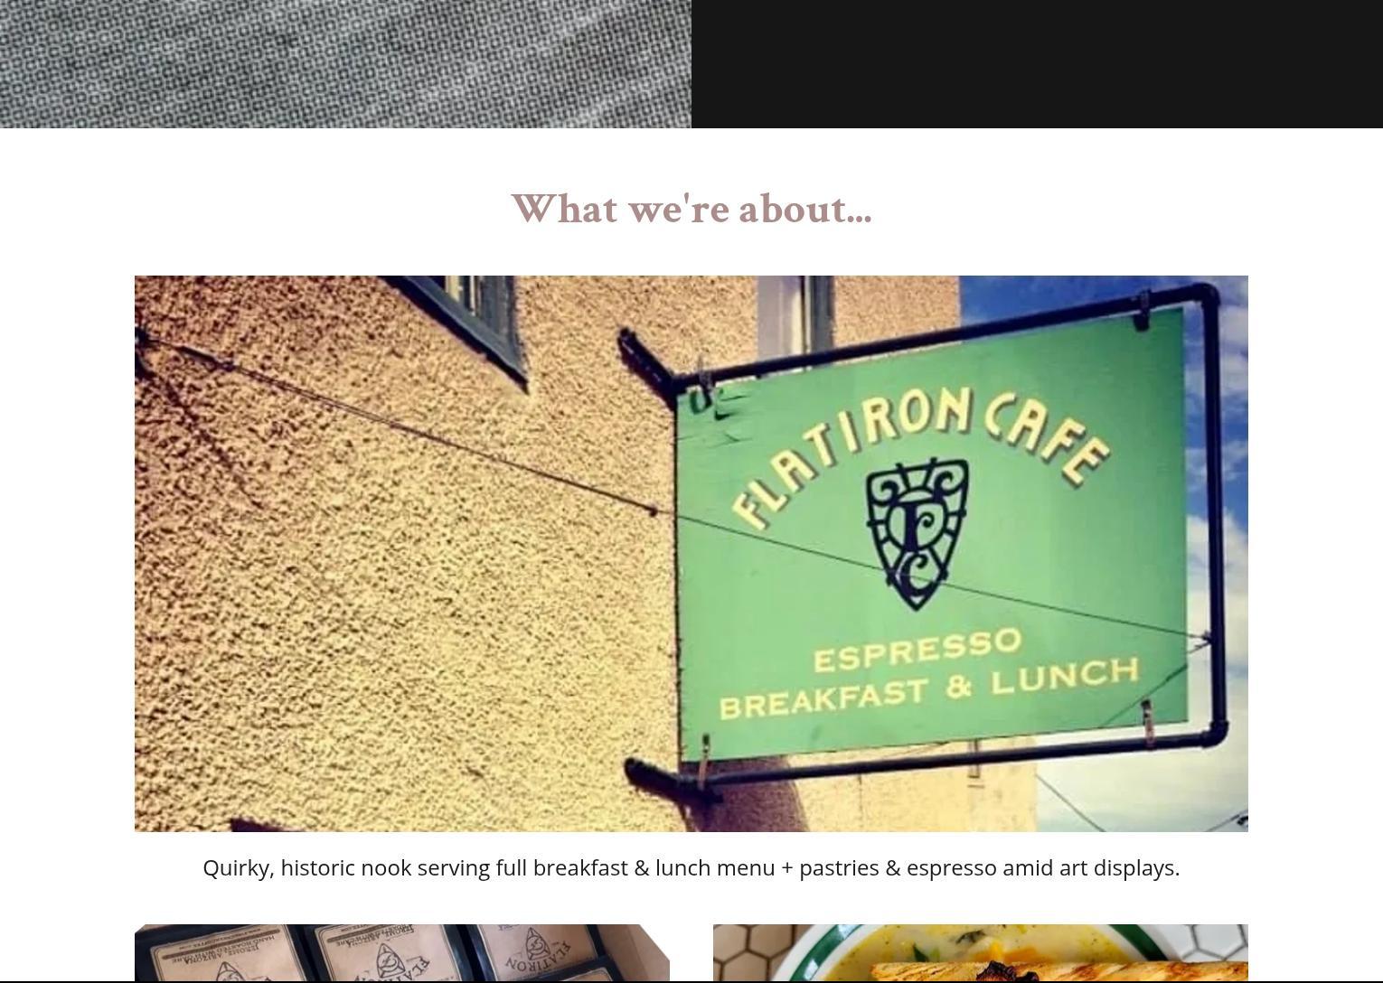Select the "What we're about..." heading

[x=691, y=209]
